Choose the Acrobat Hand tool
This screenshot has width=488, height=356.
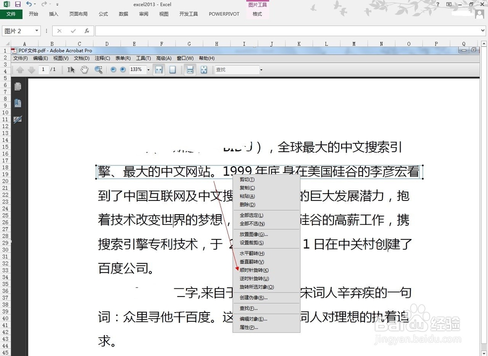[x=84, y=70]
